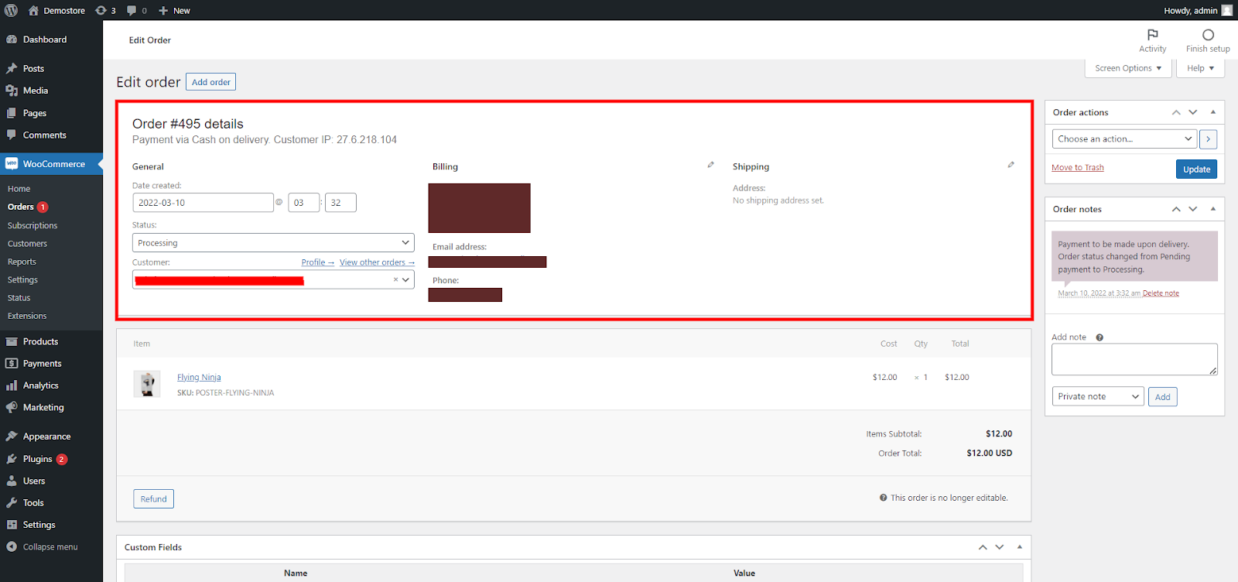This screenshot has height=582, width=1238.
Task: Open Pages in the sidebar
Action: tap(51, 113)
